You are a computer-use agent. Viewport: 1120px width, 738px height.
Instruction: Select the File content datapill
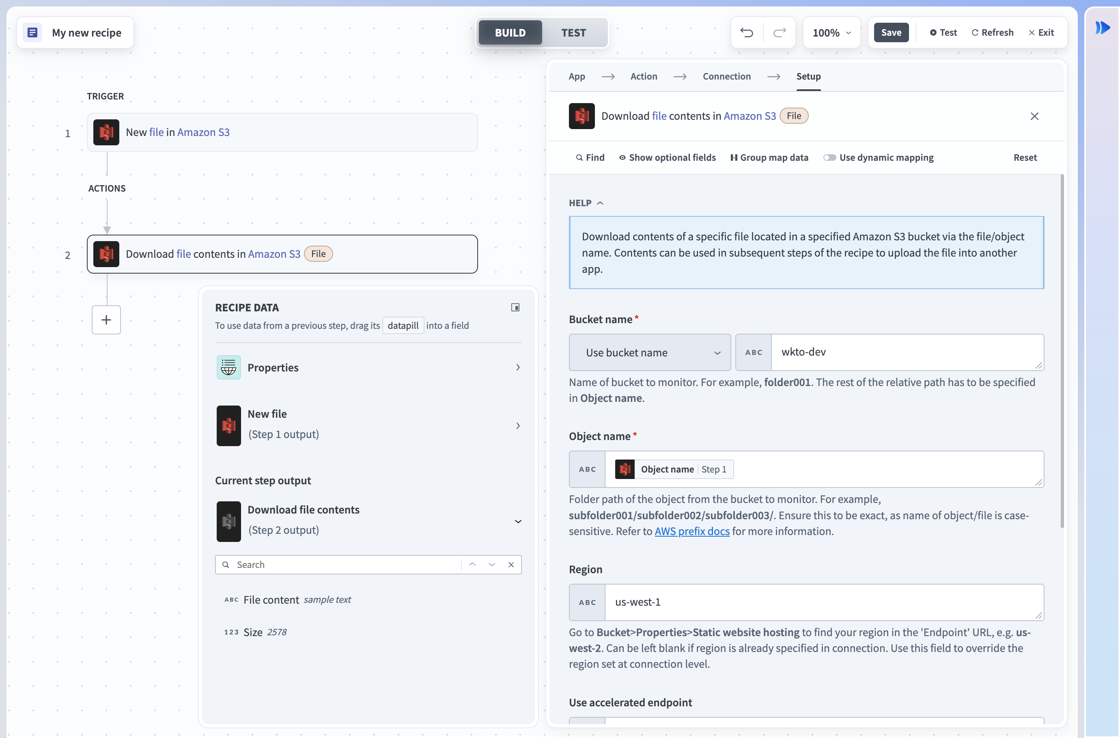(x=288, y=600)
